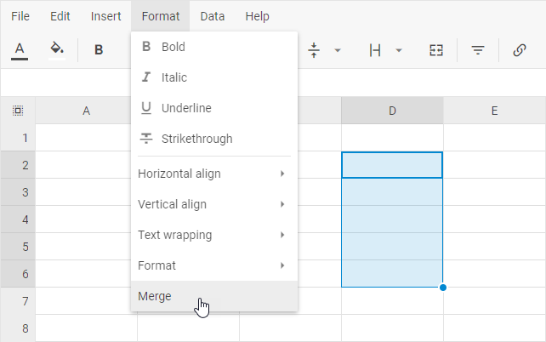Open the File menu

coord(20,16)
